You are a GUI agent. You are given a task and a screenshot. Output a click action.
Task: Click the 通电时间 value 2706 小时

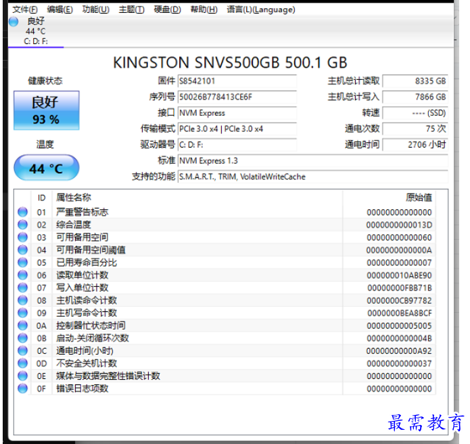pos(415,145)
